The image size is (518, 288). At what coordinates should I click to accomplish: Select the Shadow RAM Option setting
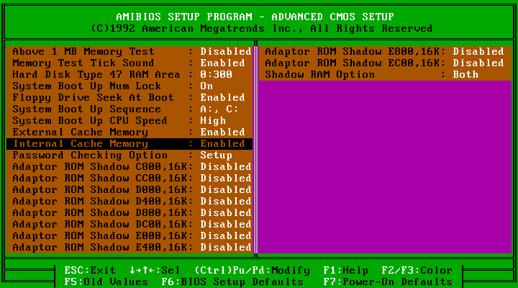(x=385, y=74)
